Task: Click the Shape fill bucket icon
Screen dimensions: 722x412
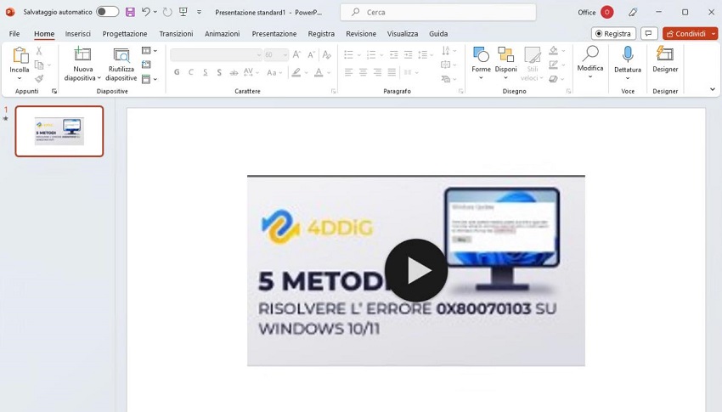Action: 554,51
